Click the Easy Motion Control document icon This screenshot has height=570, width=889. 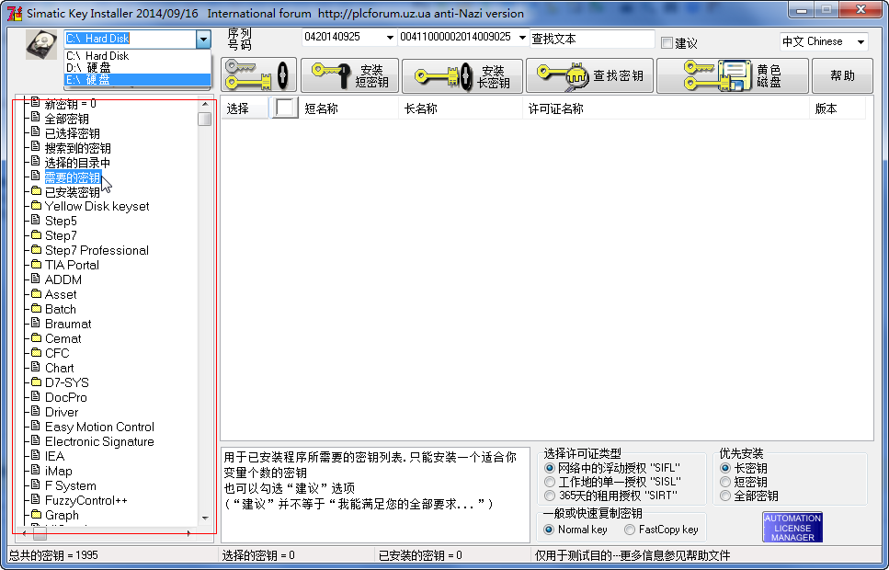pos(36,426)
